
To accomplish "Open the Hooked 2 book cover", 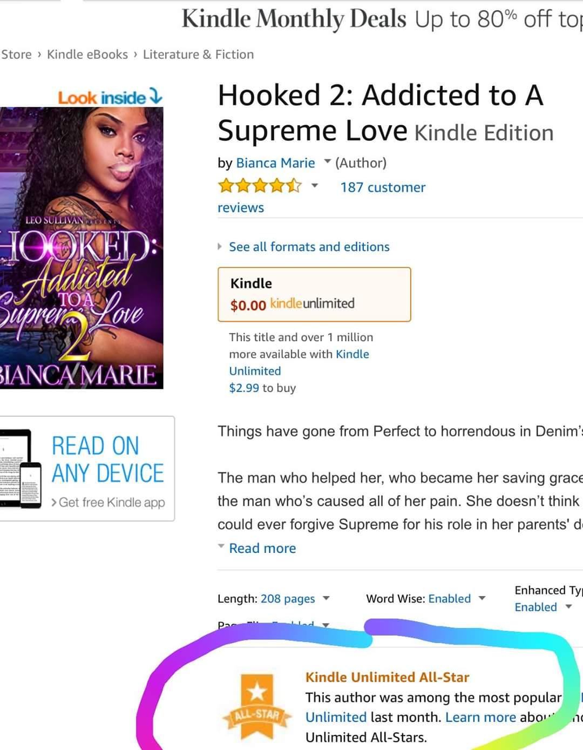I will tap(82, 248).
